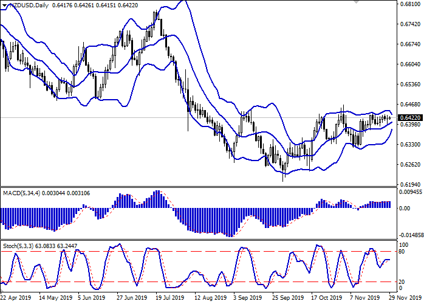
Task: Click the 0.66740 price axis label
Action: (x=410, y=44)
